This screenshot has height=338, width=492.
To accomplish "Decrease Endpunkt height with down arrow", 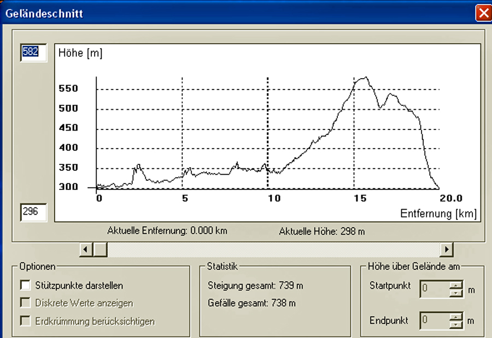I will pyautogui.click(x=456, y=324).
